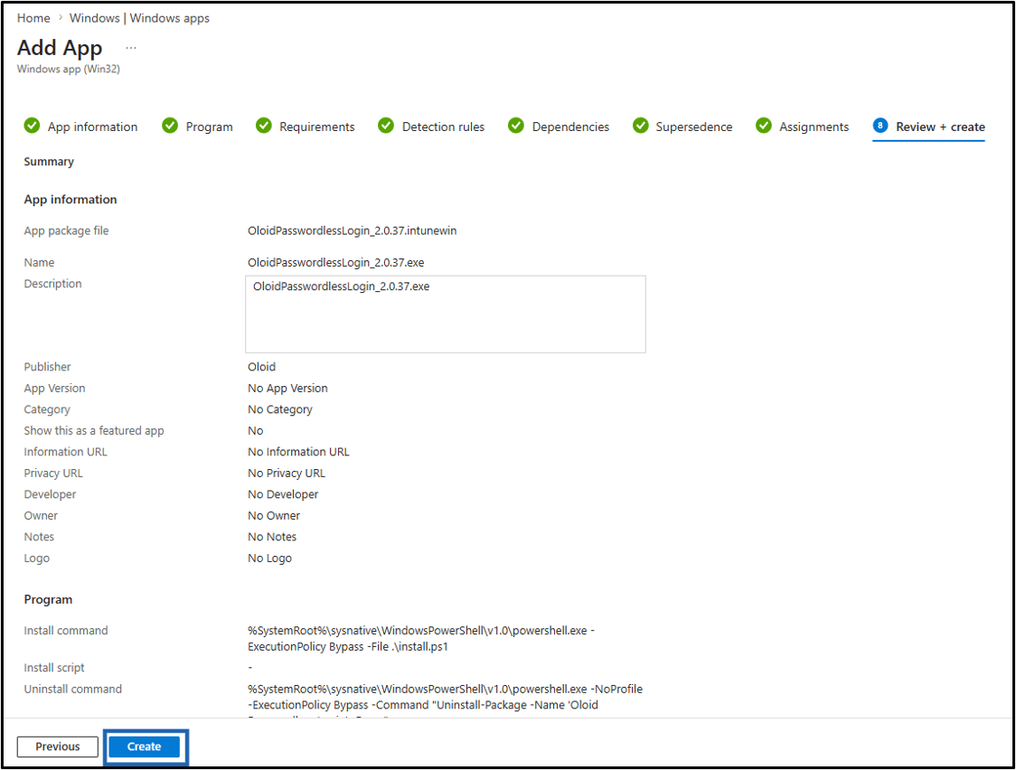Click the Add App page title

(60, 48)
